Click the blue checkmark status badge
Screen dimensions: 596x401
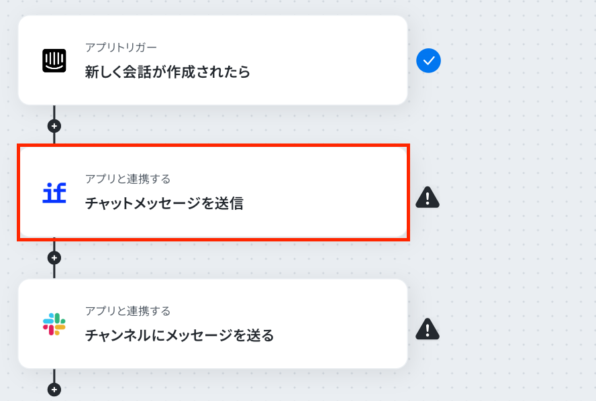point(428,61)
